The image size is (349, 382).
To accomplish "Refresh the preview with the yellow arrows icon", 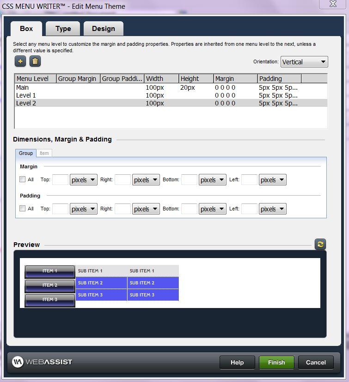I will point(320,244).
